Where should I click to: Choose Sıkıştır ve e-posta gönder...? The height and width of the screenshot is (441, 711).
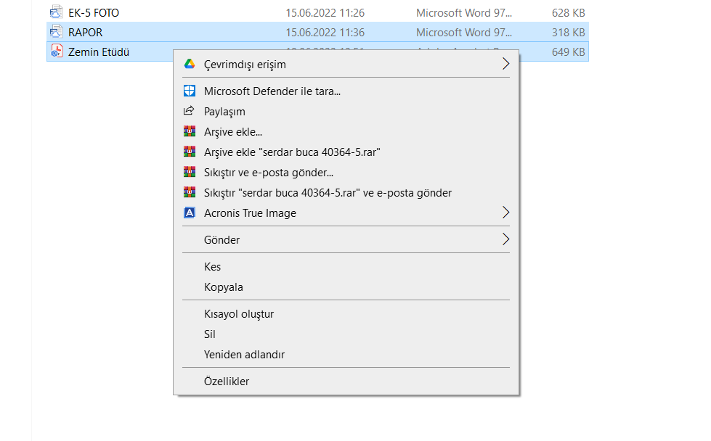[x=346, y=173]
